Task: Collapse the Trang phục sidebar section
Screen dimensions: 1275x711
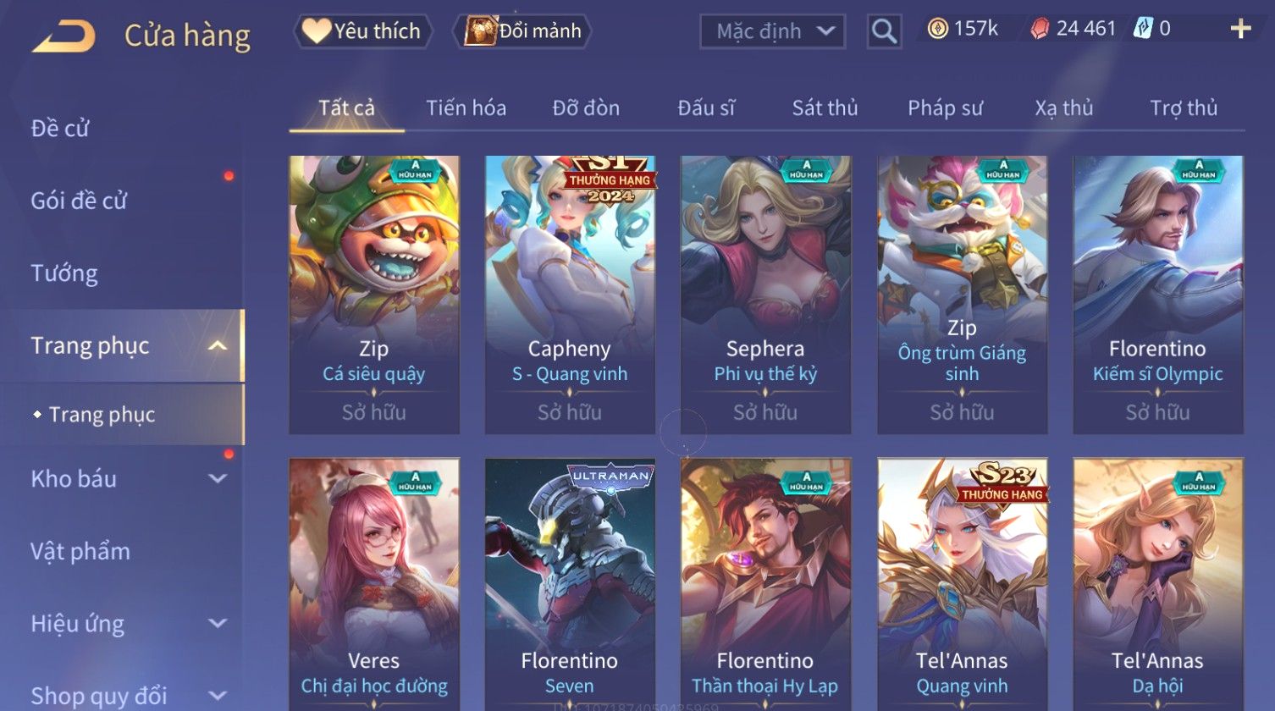Action: coord(218,345)
